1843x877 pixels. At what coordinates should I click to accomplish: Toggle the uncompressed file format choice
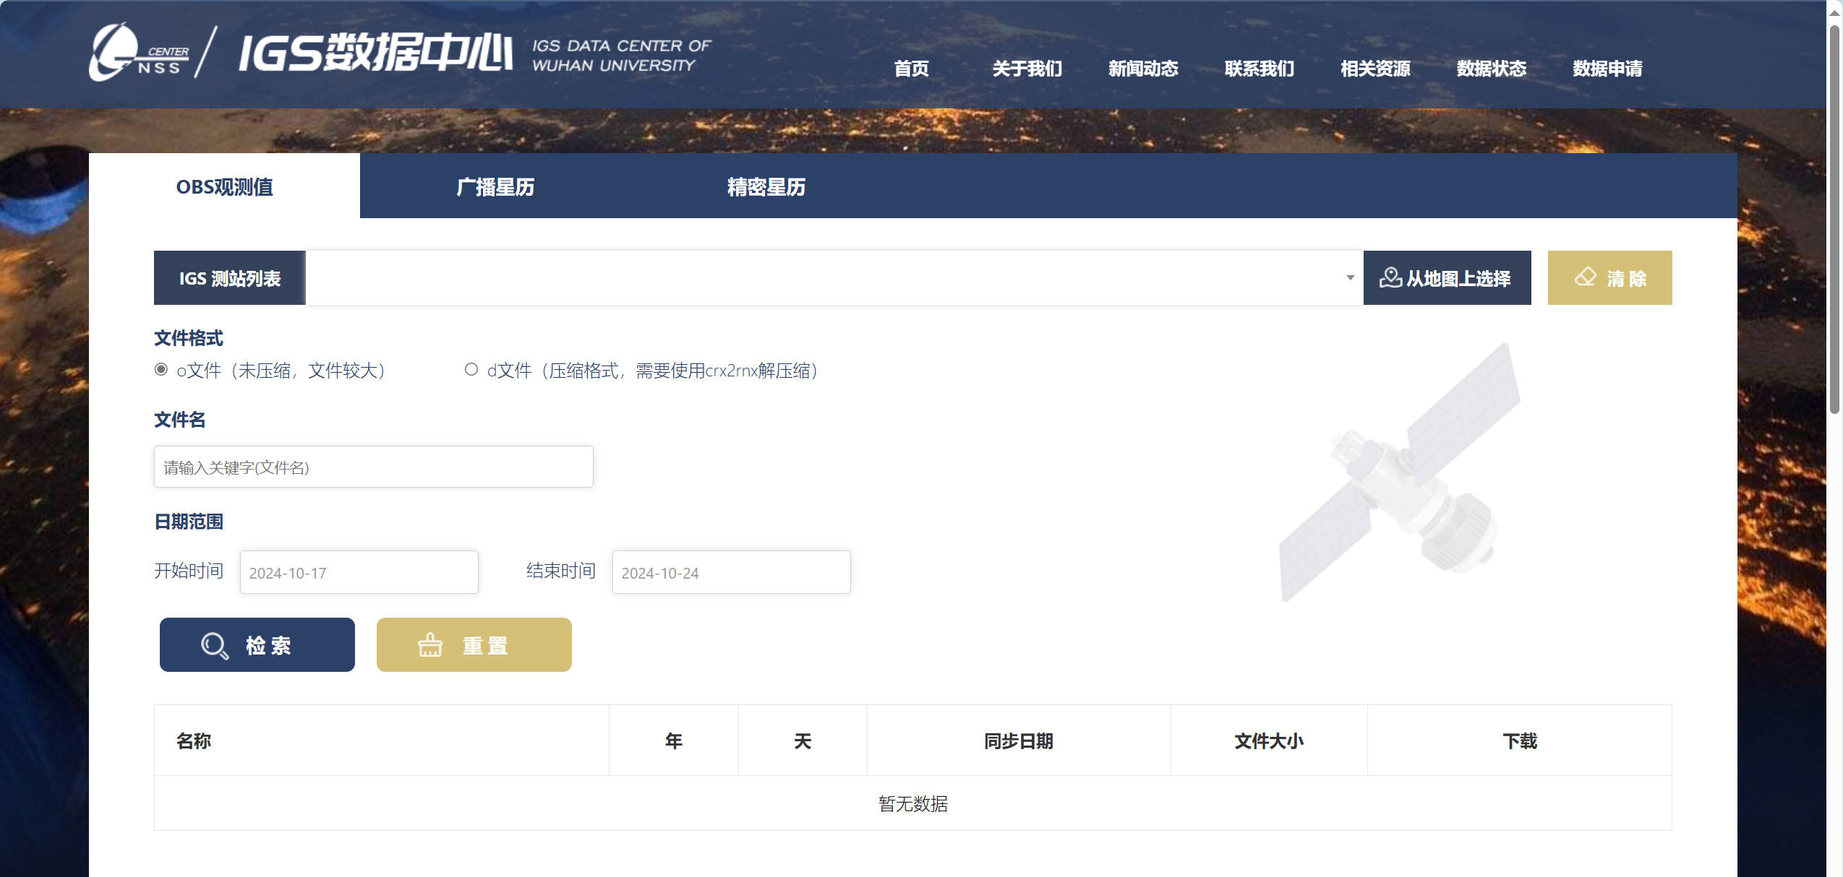159,369
